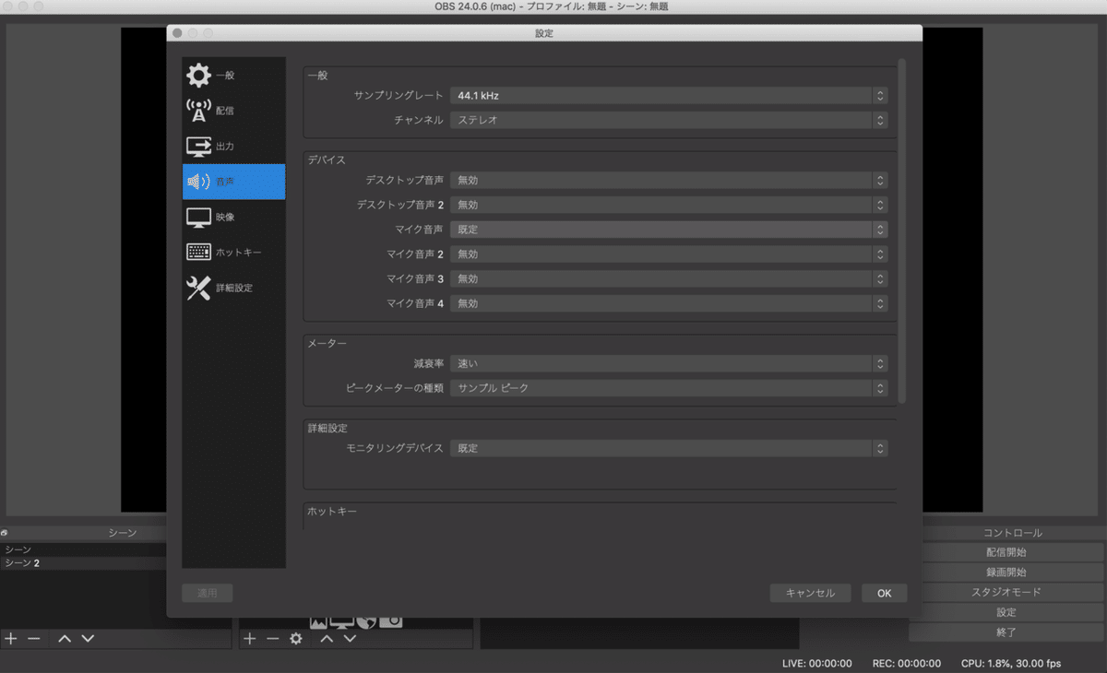The width and height of the screenshot is (1107, 673).
Task: Open the 出力 (Output) settings section
Action: [233, 146]
